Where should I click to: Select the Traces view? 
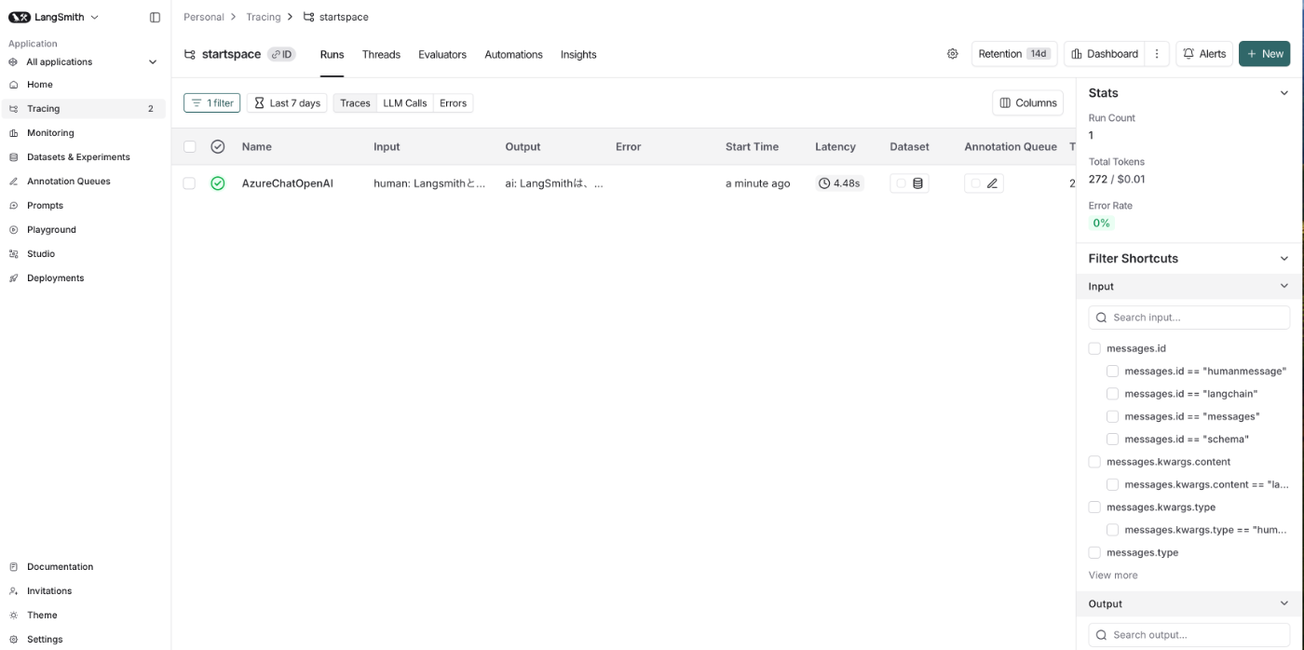pyautogui.click(x=355, y=103)
